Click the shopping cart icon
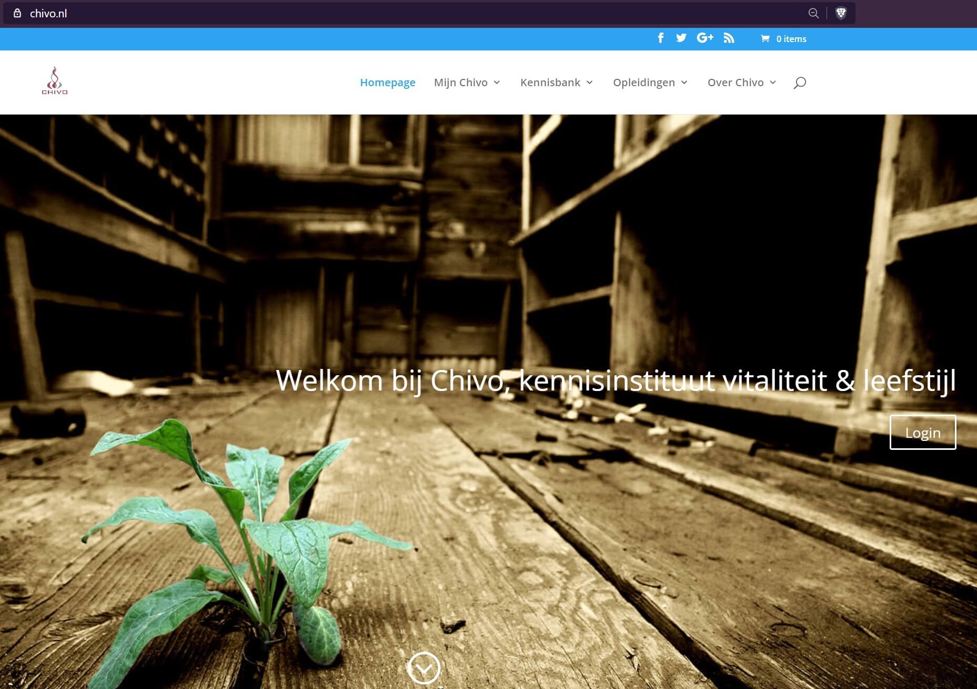This screenshot has height=689, width=977. [x=765, y=38]
